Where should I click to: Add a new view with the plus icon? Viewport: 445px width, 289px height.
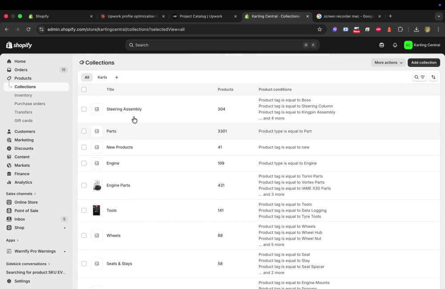point(117,77)
